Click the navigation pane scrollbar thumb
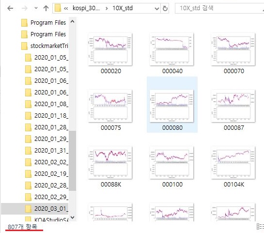 pyautogui.click(x=72, y=161)
